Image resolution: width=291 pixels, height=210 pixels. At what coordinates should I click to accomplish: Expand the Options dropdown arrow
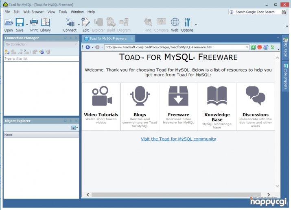coord(196,25)
